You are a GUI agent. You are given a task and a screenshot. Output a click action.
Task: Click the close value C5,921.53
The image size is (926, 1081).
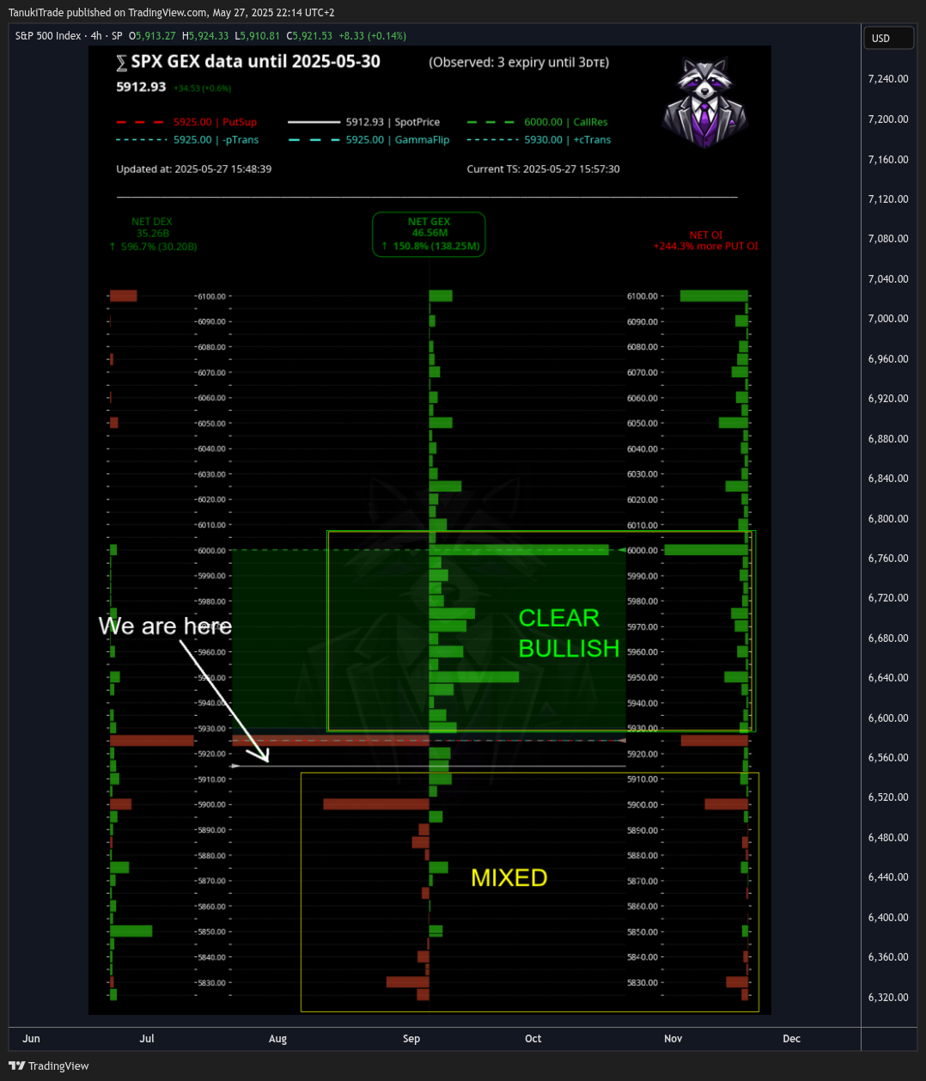[x=310, y=36]
